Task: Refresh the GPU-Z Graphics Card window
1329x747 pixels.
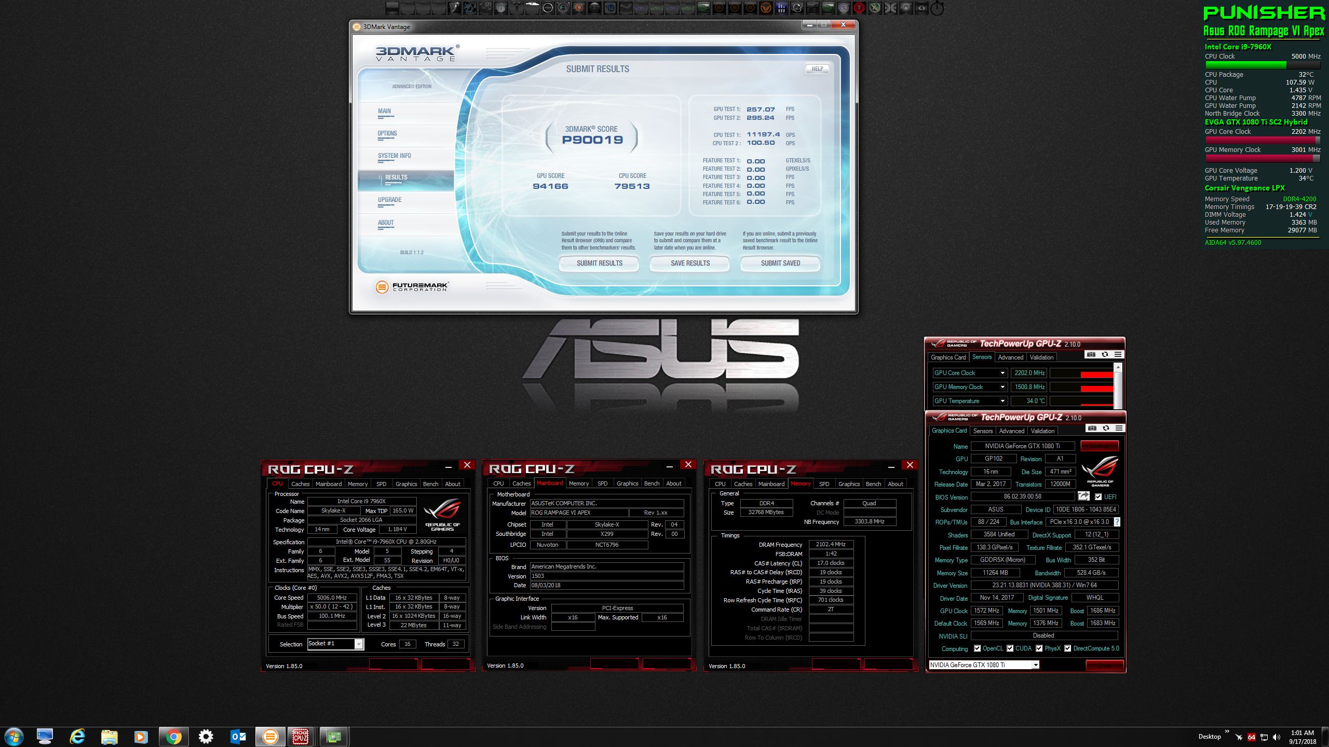Action: click(x=1106, y=428)
